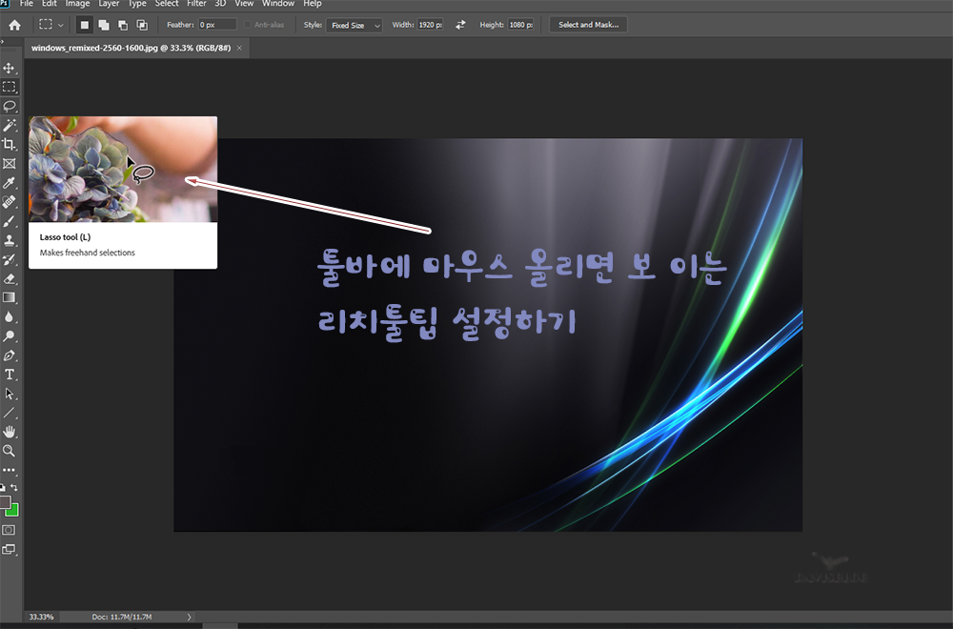Open the marquee tool preset picker
Screen dimensions: 953x629
[x=51, y=25]
